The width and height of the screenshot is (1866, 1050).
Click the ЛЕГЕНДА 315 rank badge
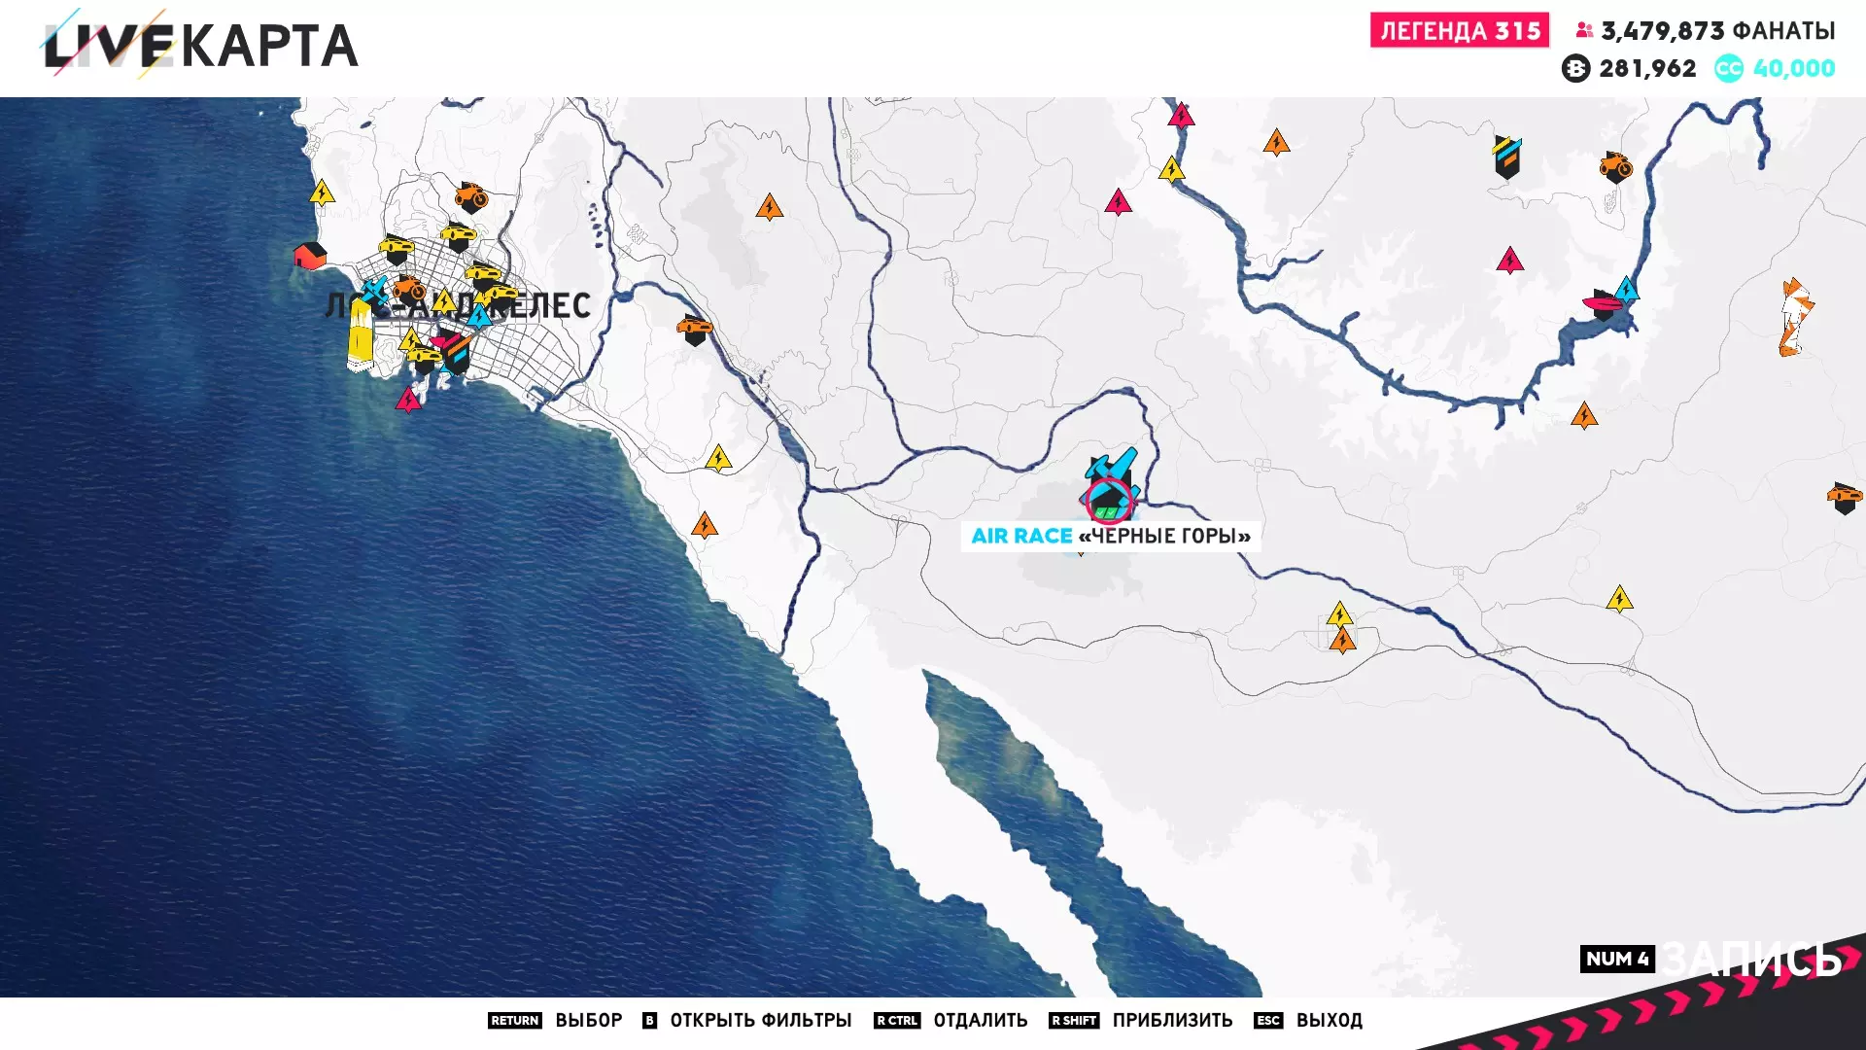tap(1459, 30)
